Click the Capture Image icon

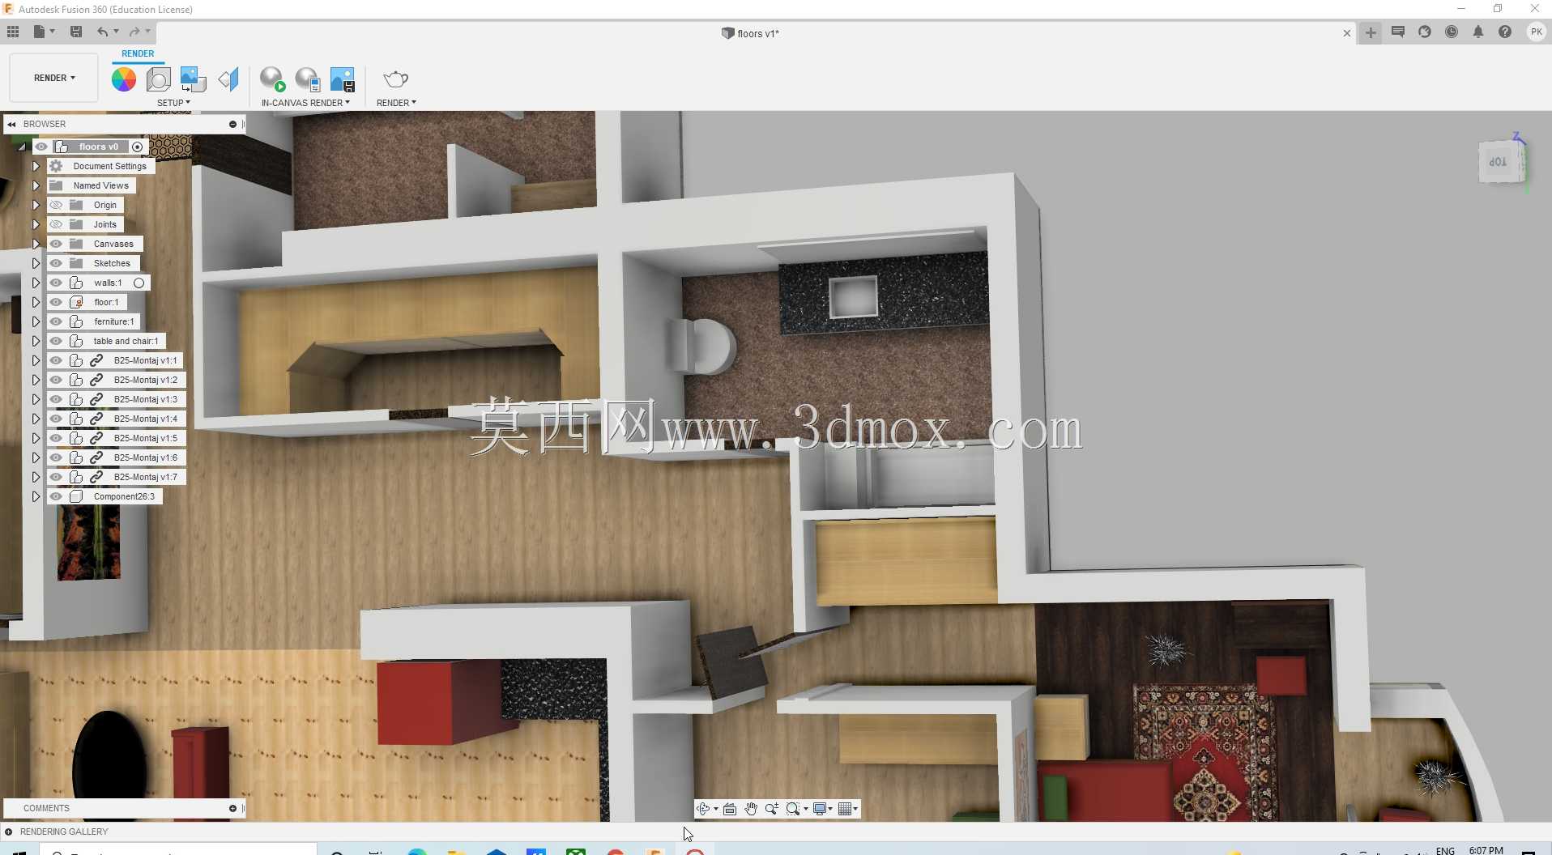pos(343,79)
